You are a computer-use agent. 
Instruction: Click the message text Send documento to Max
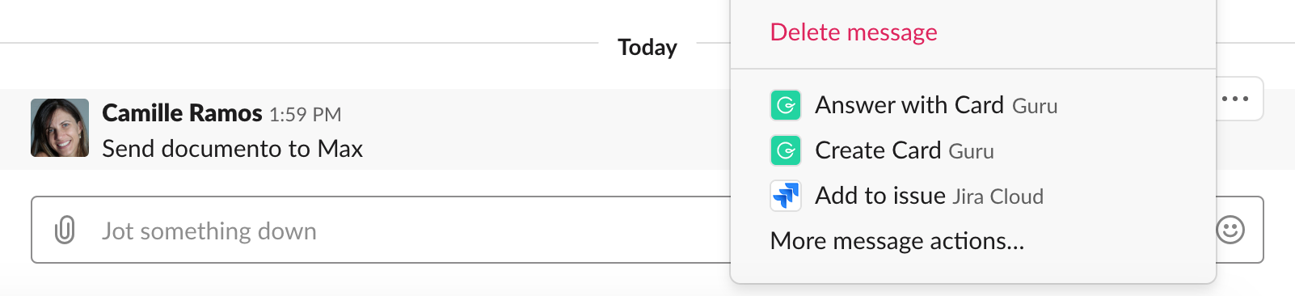[233, 149]
